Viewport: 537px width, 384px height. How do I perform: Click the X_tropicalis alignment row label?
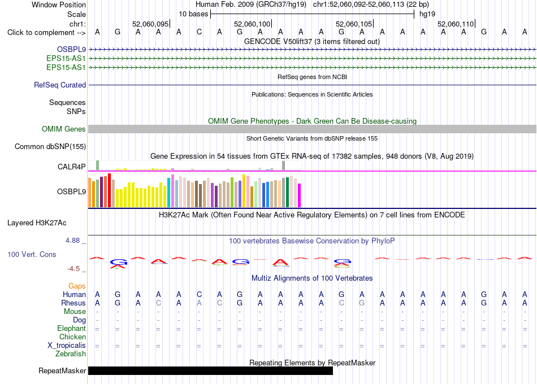point(67,346)
